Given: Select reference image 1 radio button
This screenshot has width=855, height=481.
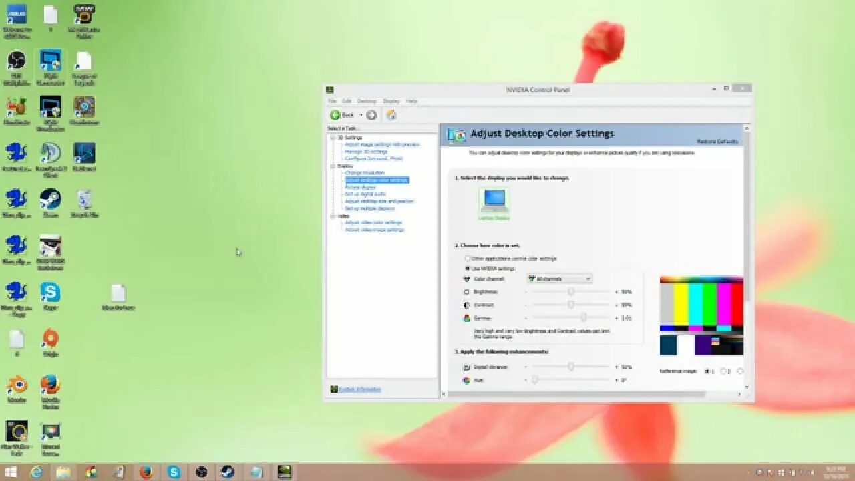Looking at the screenshot, I should click(x=708, y=371).
